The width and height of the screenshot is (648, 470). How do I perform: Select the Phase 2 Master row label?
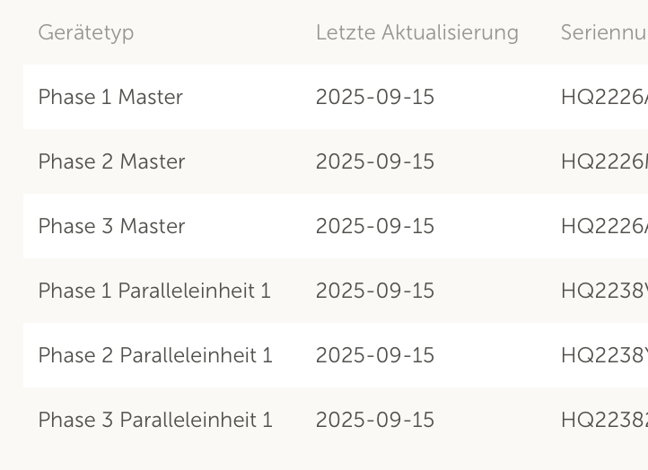(x=111, y=161)
